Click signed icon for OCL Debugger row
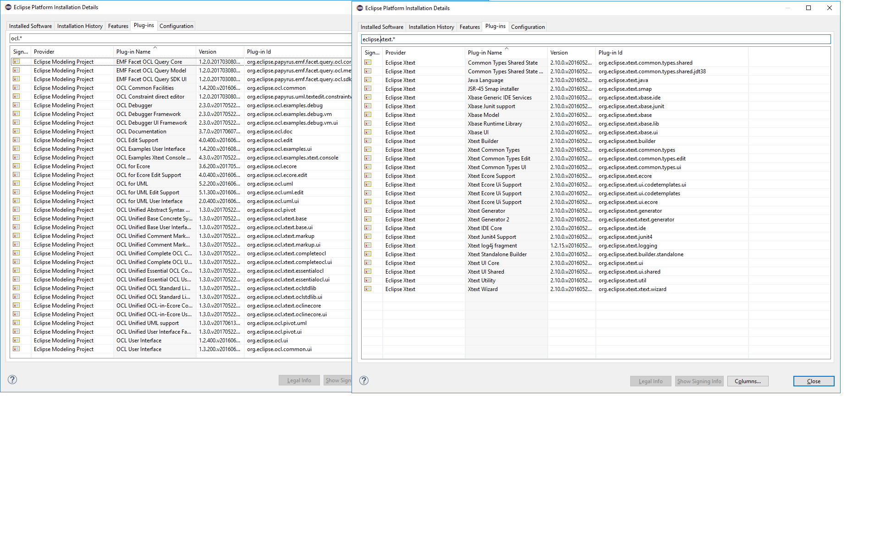This screenshot has height=550, width=880. 16,105
